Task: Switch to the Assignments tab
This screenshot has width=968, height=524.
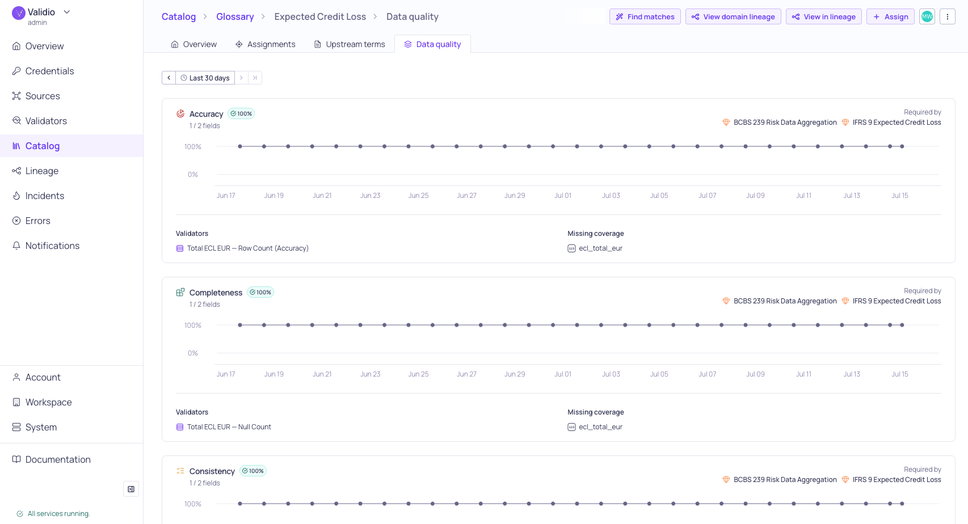Action: (x=266, y=44)
